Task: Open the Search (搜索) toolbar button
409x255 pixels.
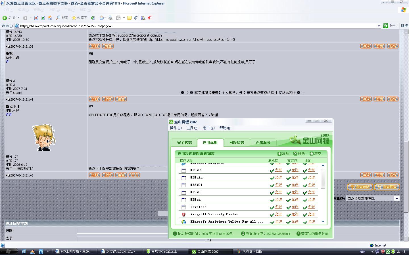Action: (62, 18)
